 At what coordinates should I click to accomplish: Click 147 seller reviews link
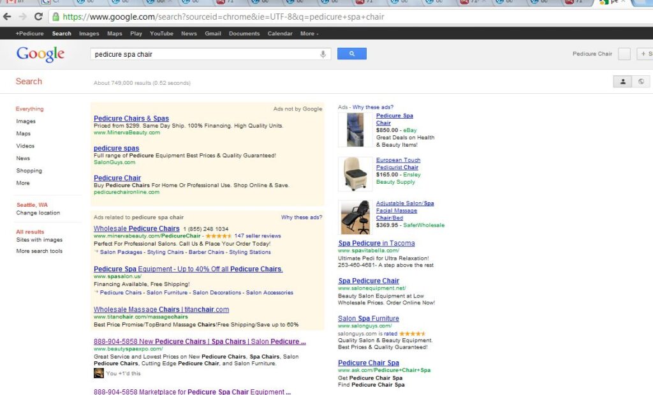(x=258, y=236)
